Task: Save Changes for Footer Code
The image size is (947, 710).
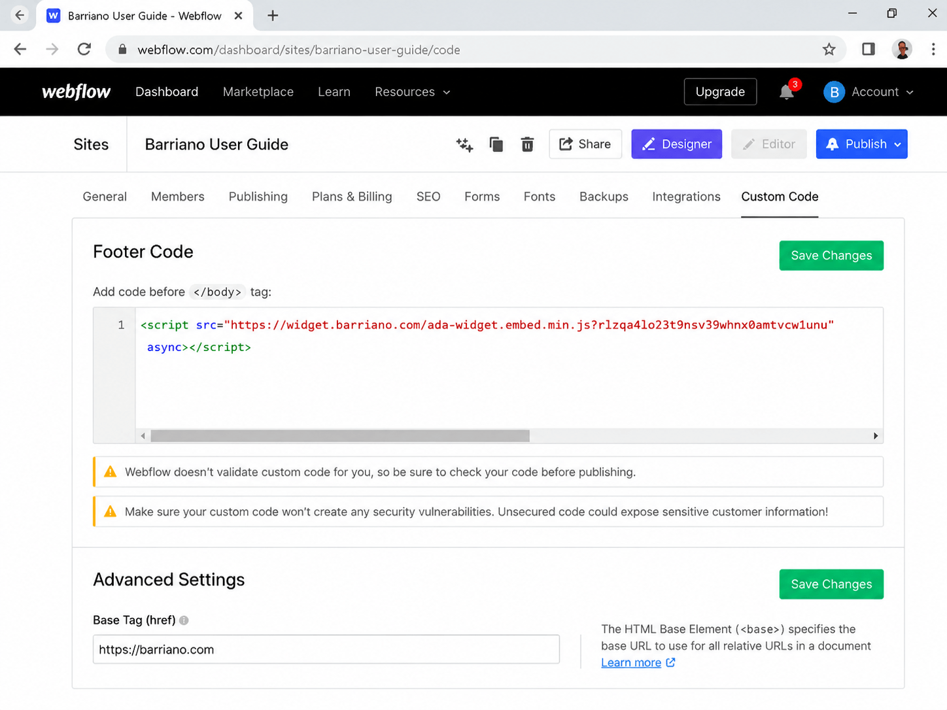Action: [831, 256]
